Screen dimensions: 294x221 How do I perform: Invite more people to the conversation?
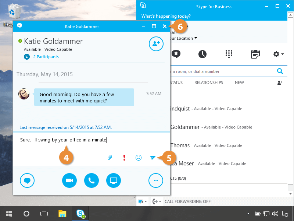(156, 44)
